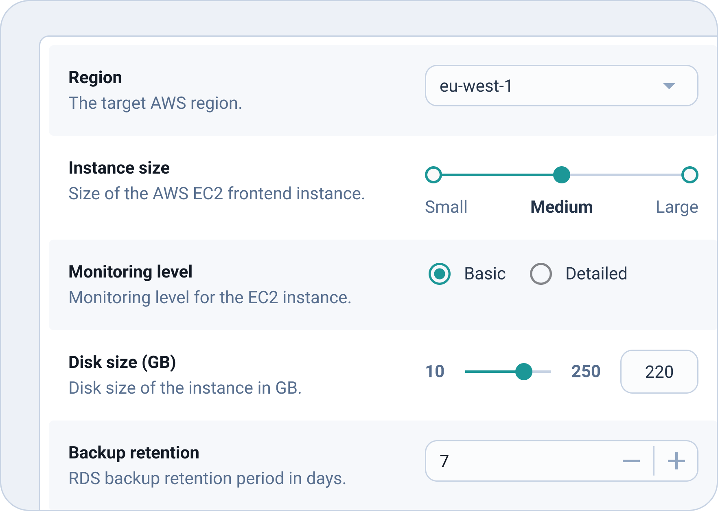Choose the Large instance size stop
This screenshot has width=718, height=511.
690,175
